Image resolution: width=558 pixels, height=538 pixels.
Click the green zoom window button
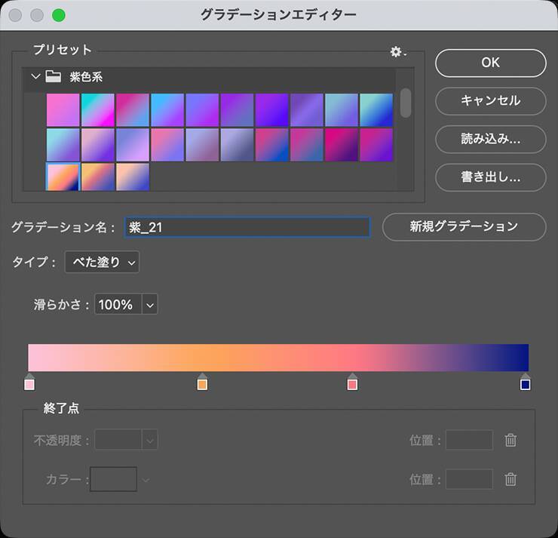coord(59,15)
